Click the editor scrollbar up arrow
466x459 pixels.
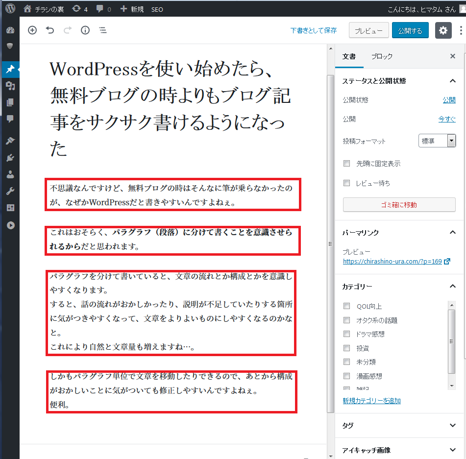click(x=331, y=48)
